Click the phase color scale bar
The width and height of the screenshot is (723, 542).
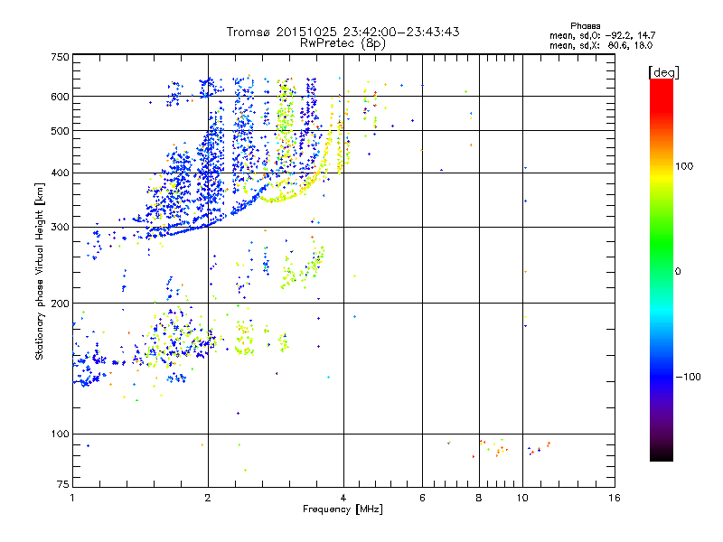click(x=662, y=269)
